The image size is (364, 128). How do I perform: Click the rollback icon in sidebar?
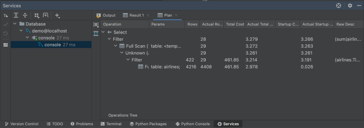tap(6, 34)
